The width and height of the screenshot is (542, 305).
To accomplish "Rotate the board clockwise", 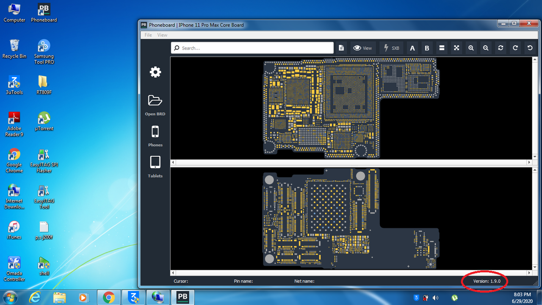I will tap(515, 48).
